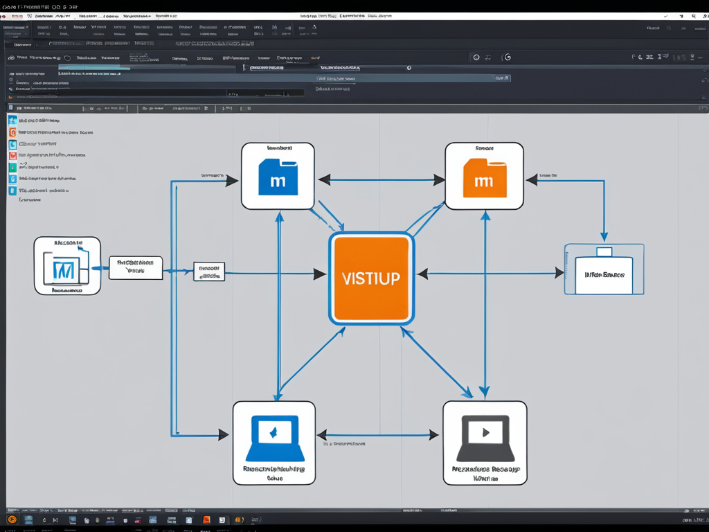Select the blue window-outline node at left
709x532 pixels.
[66, 266]
